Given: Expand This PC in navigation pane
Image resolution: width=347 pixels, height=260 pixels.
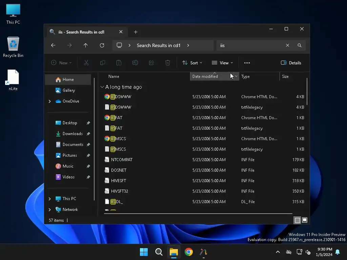Looking at the screenshot, I should point(50,199).
